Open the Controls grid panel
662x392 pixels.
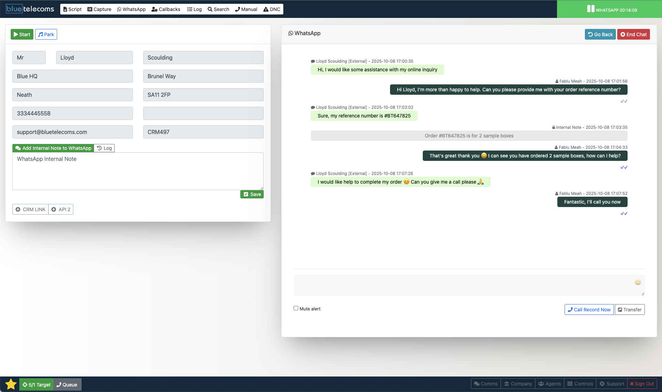click(x=580, y=383)
